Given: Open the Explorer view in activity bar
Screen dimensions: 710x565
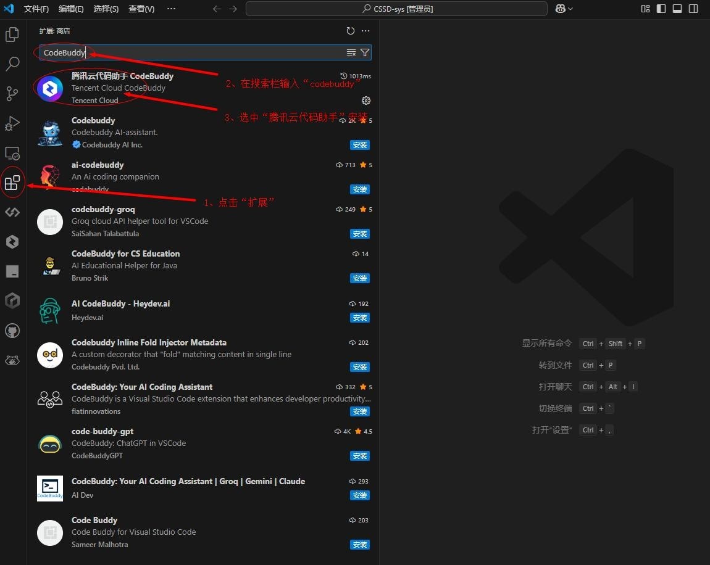Looking at the screenshot, I should 12,35.
